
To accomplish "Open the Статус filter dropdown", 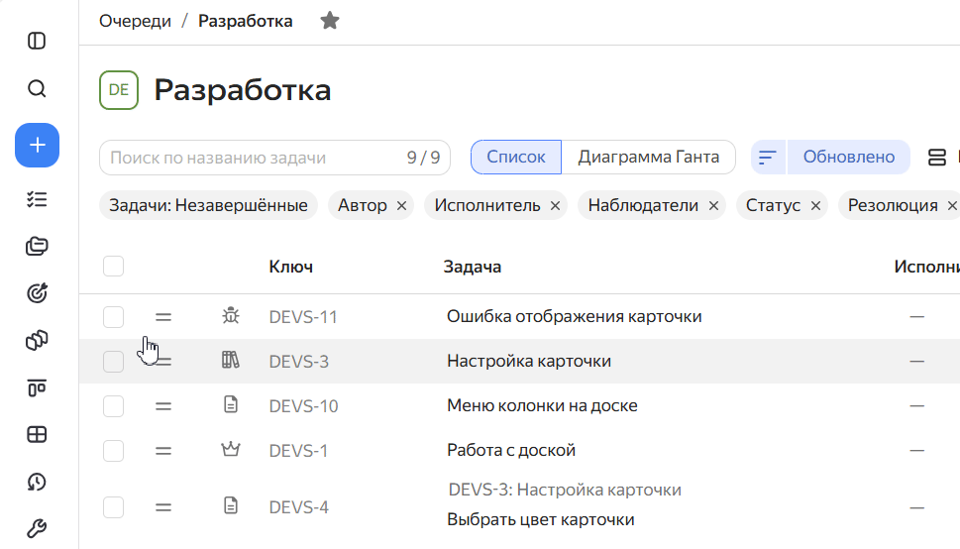I will pos(773,205).
